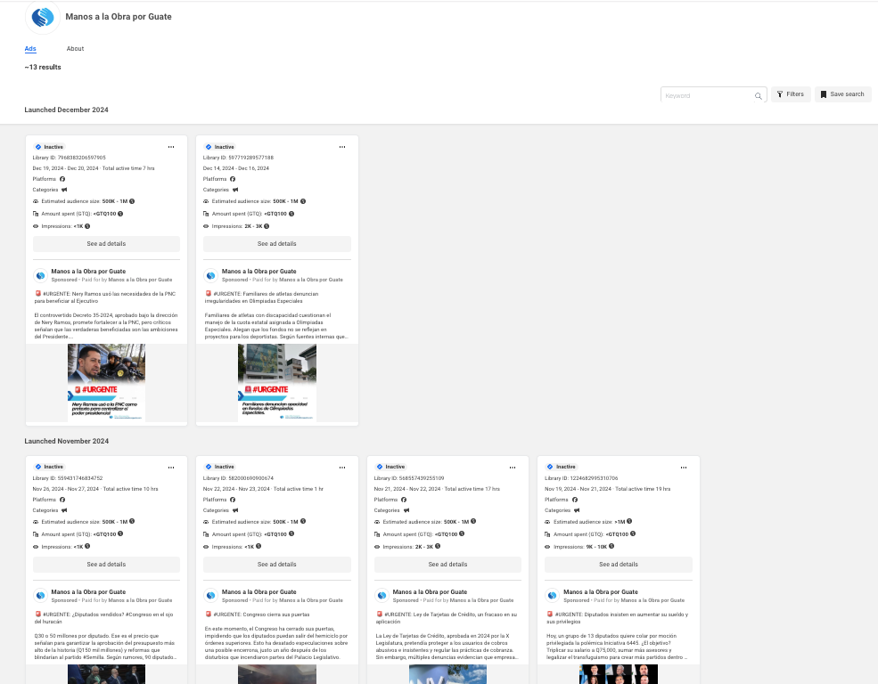
Task: Open three-dot menu on ad 1224682995310706
Action: pyautogui.click(x=683, y=468)
